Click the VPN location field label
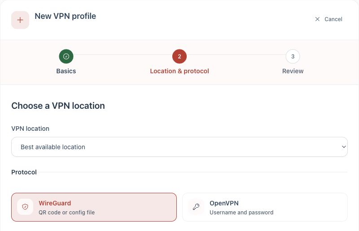Screen dimensions: 359x231 click(x=30, y=129)
